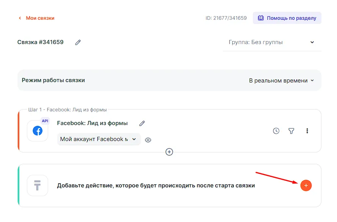Open the clock schedule icon in step 1
The image size is (337, 222).
pos(276,131)
